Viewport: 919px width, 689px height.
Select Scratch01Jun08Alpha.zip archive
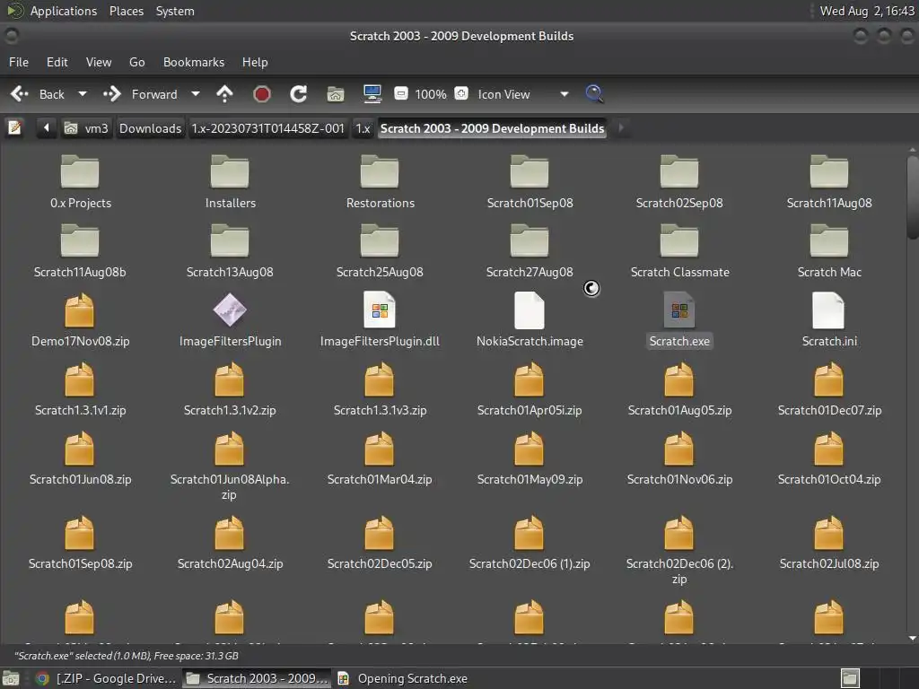point(230,467)
